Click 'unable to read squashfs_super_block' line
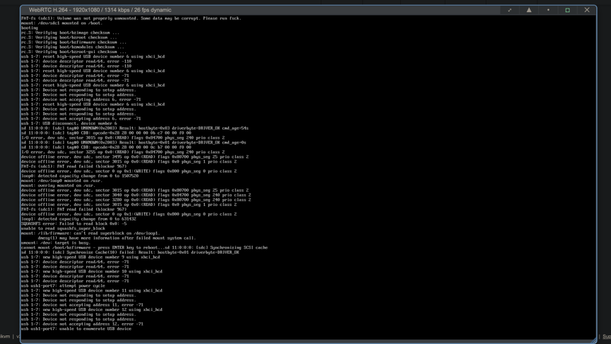The height and width of the screenshot is (344, 611). pyautogui.click(x=63, y=229)
